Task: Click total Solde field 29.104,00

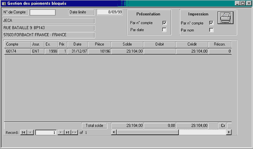Action: tap(127, 125)
